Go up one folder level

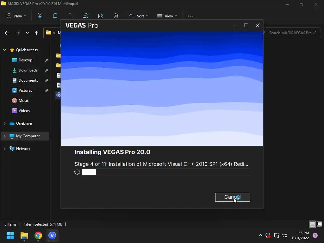pyautogui.click(x=37, y=33)
